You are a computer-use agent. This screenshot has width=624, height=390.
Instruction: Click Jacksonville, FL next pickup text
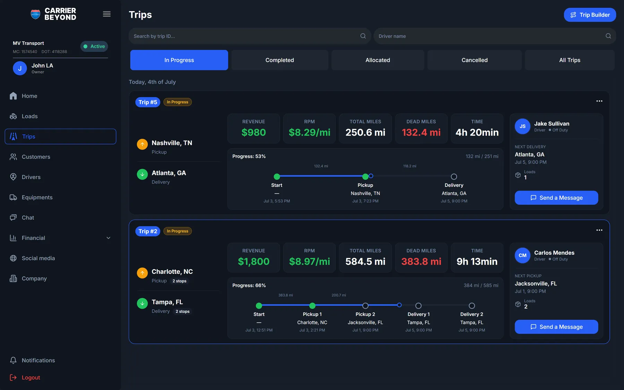tap(536, 284)
